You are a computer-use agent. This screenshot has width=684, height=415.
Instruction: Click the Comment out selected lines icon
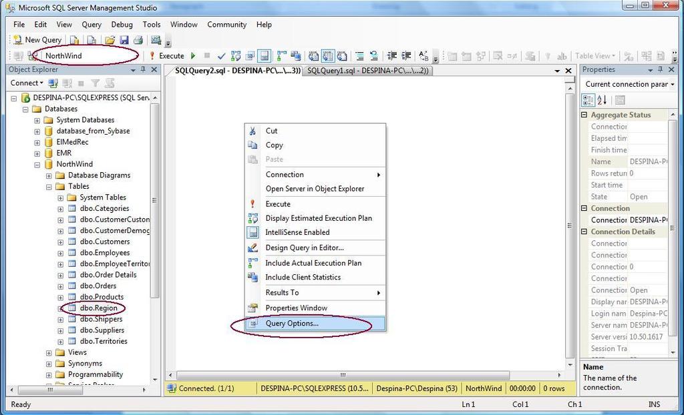[x=360, y=56]
